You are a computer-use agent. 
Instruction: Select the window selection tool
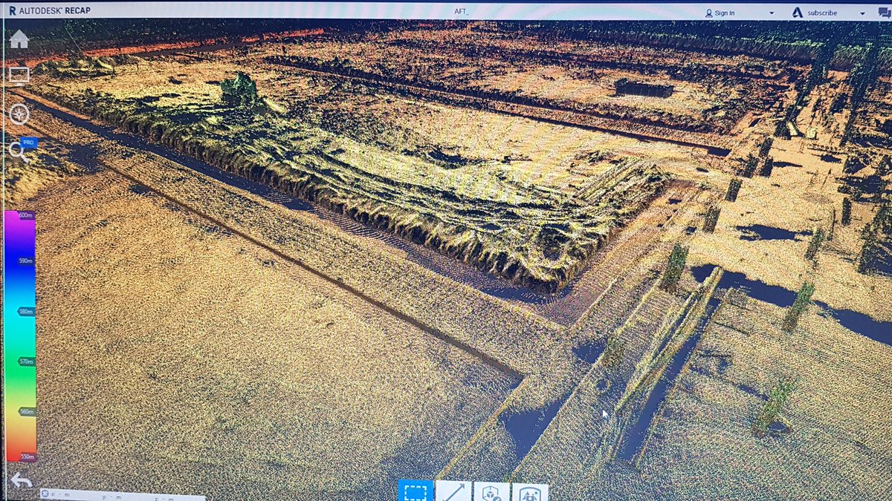[416, 492]
